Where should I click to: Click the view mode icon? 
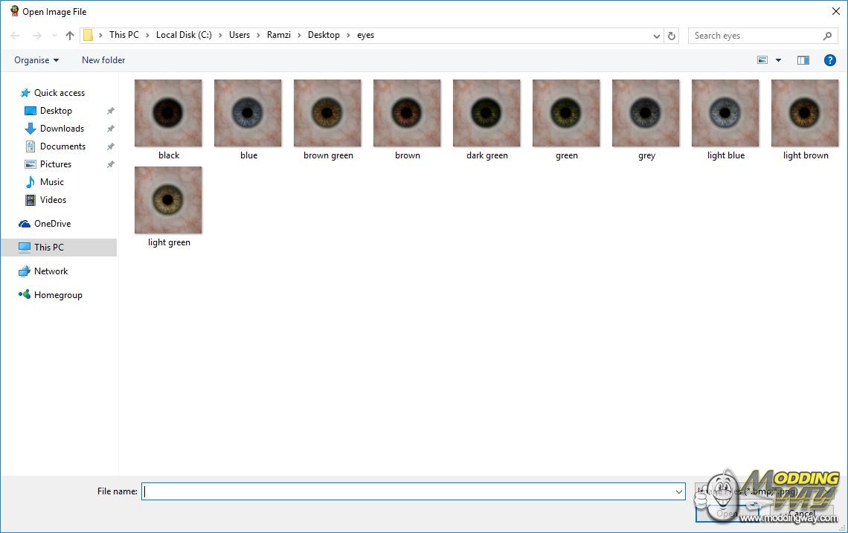tap(762, 60)
